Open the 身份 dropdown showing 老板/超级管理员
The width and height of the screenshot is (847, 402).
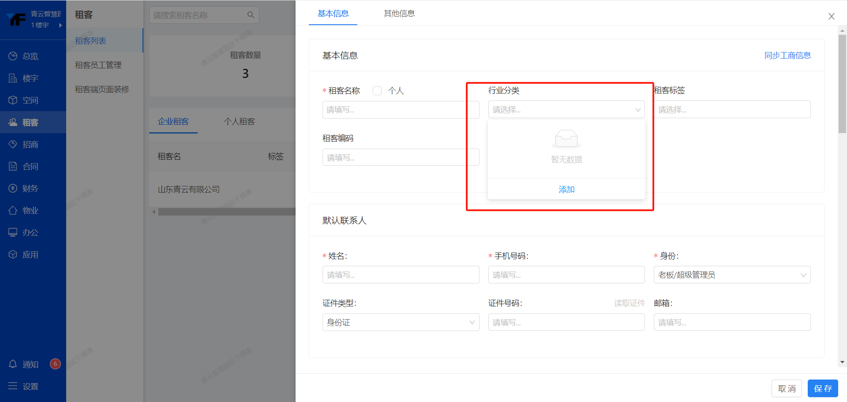[731, 275]
